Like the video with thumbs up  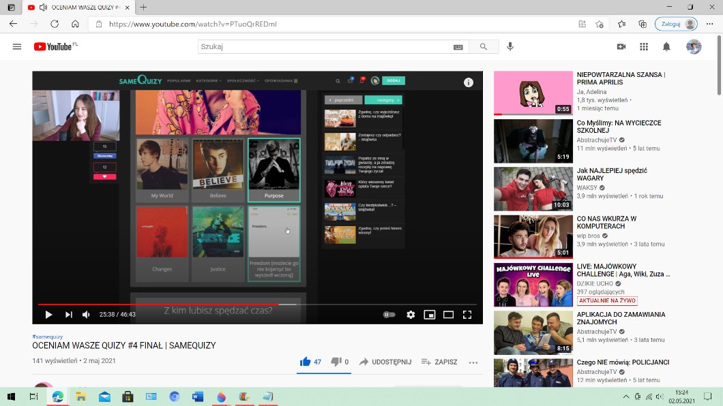(x=305, y=362)
